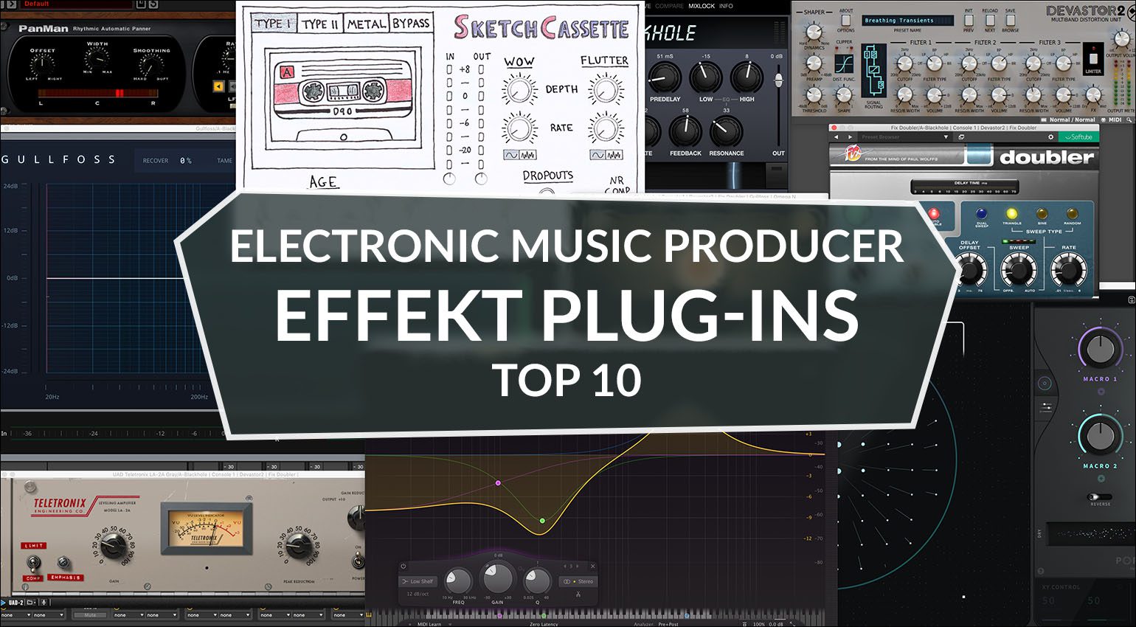Open the Stereo channel mode dropdown
The width and height of the screenshot is (1136, 627).
[579, 581]
